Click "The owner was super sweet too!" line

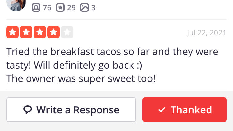(81, 79)
